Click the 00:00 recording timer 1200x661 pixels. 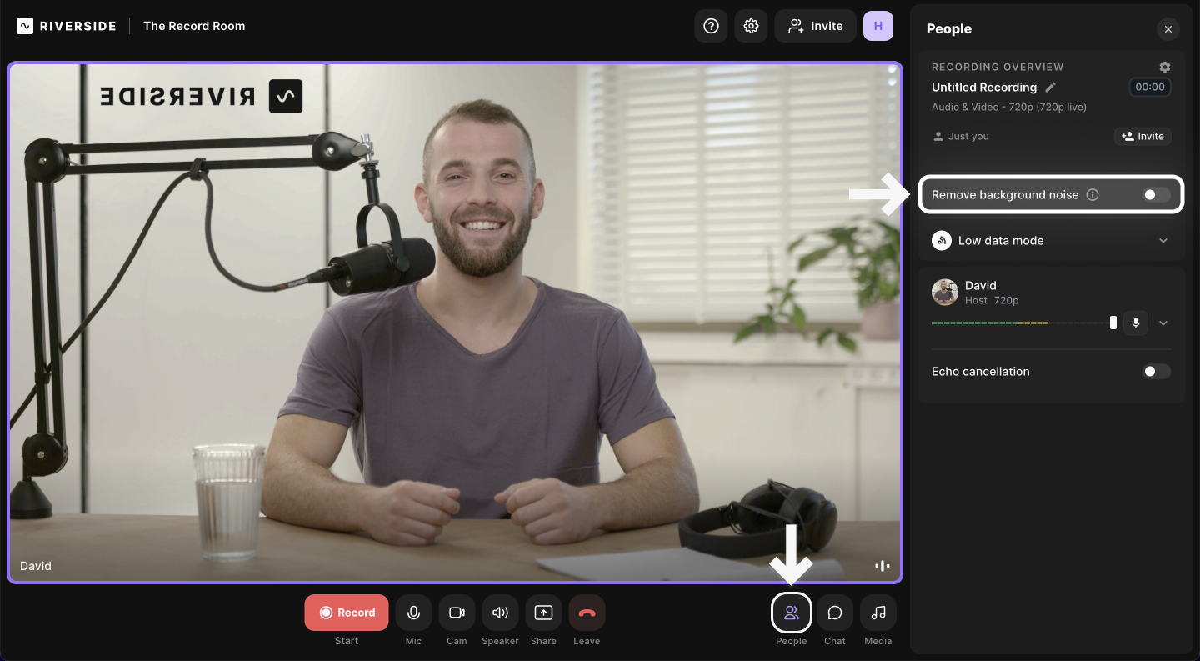pyautogui.click(x=1150, y=87)
